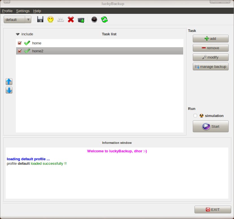Viewport: 234px width, 219px height.
Task: Open manage backup button
Action: pos(211,66)
